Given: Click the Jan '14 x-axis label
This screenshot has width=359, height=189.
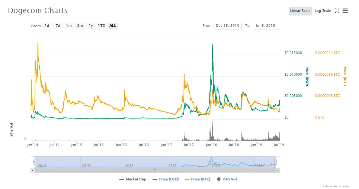Looking at the screenshot, I should coord(32,145).
